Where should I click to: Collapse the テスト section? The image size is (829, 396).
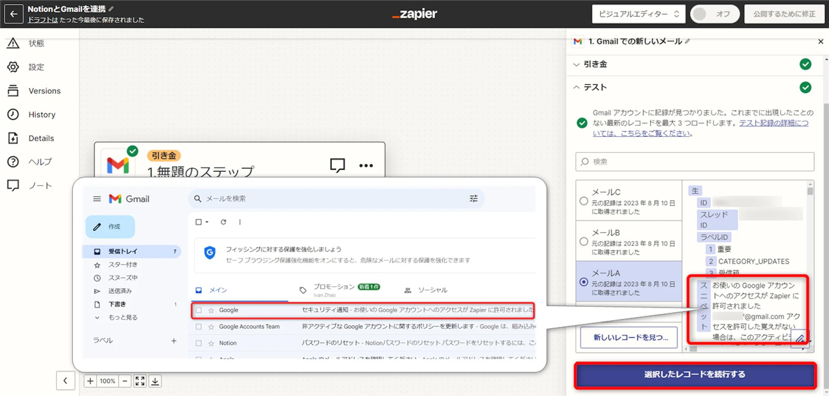tap(577, 87)
